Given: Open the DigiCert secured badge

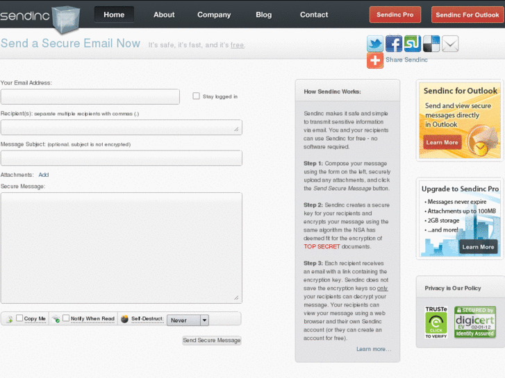Looking at the screenshot, I should [x=474, y=322].
